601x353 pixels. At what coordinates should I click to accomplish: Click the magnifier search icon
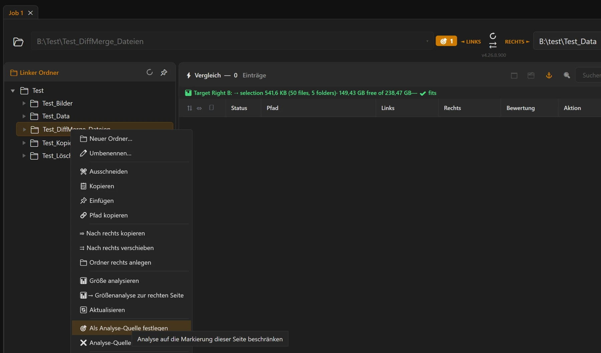tap(567, 75)
